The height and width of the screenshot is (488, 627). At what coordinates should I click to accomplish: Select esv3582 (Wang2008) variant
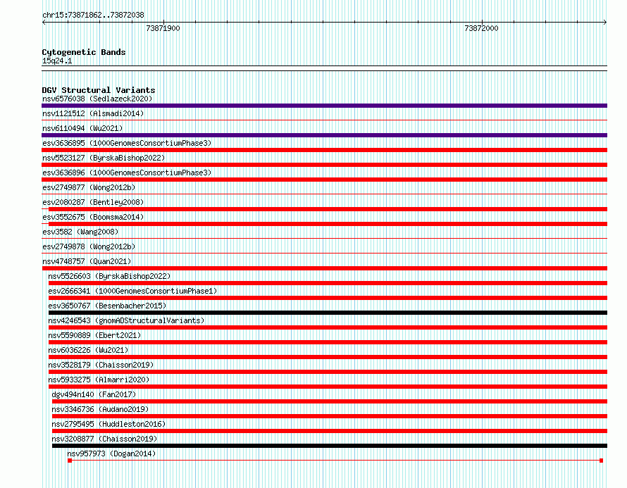80,232
